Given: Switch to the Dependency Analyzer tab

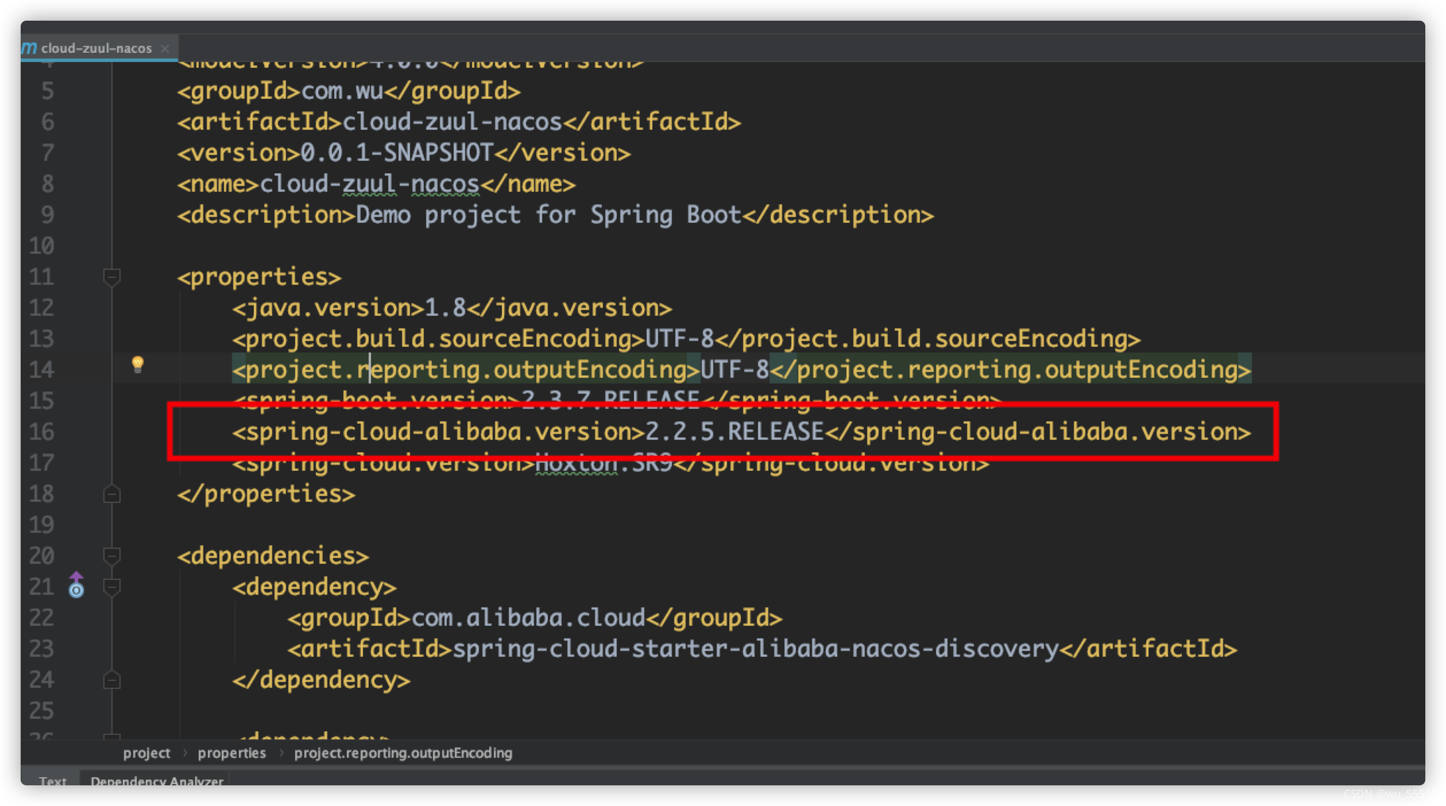Looking at the screenshot, I should tap(156, 781).
